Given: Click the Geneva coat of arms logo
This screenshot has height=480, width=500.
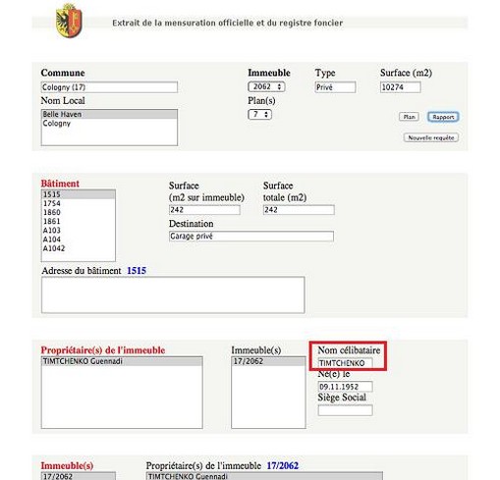Looking at the screenshot, I should (x=69, y=21).
